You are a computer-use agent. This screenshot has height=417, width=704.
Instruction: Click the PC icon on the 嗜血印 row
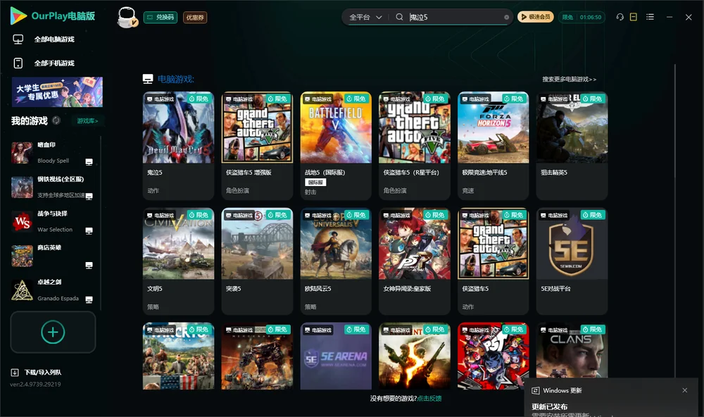[89, 162]
